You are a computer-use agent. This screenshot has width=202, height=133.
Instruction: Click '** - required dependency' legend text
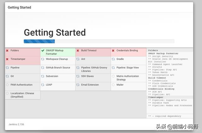click(165, 116)
